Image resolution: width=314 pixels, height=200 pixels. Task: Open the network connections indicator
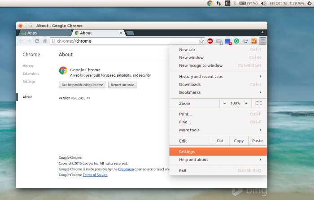tap(219, 3)
